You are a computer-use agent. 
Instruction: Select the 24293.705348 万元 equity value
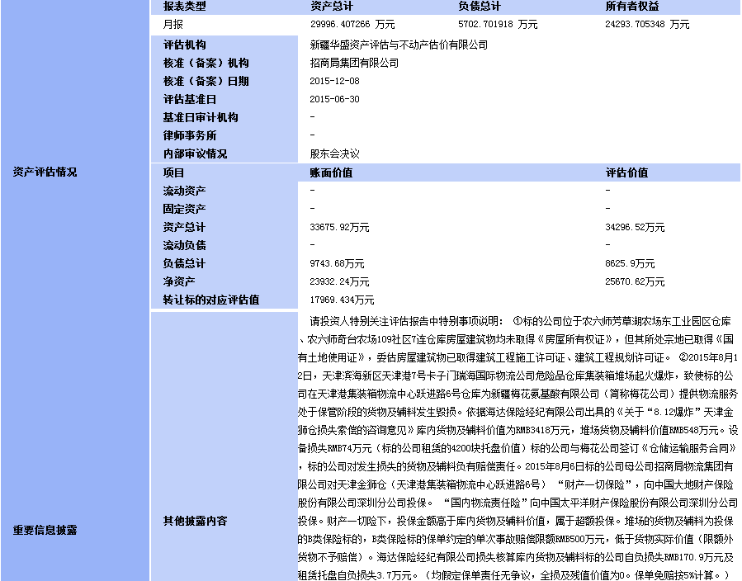click(647, 25)
